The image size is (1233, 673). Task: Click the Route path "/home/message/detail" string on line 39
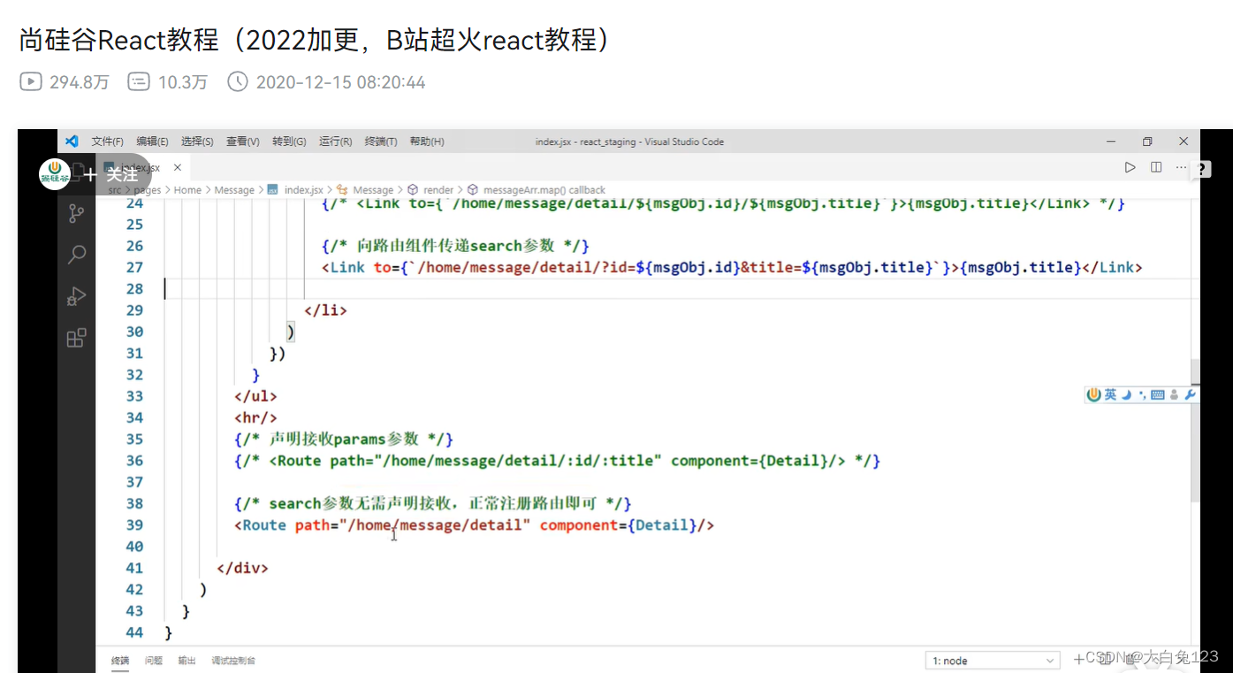(x=435, y=525)
